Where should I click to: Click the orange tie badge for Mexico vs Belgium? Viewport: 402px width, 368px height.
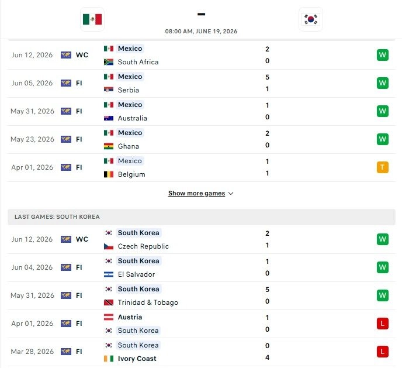[x=383, y=167]
